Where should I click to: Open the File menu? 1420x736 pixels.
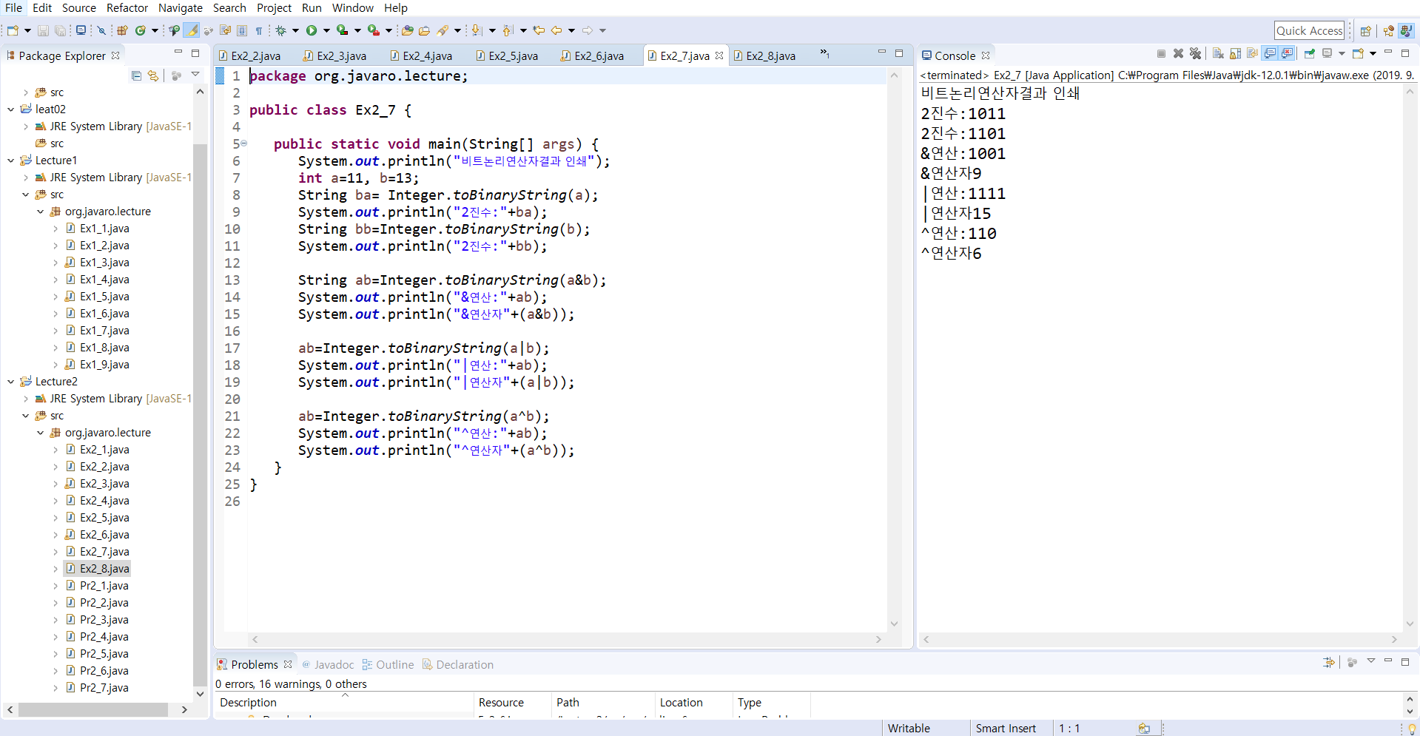14,7
